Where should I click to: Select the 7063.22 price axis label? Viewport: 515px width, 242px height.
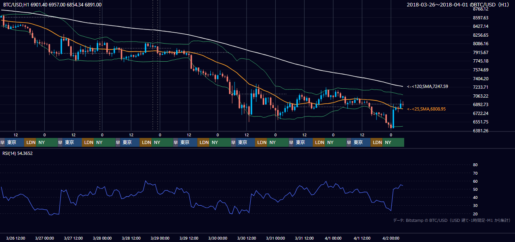coord(481,96)
